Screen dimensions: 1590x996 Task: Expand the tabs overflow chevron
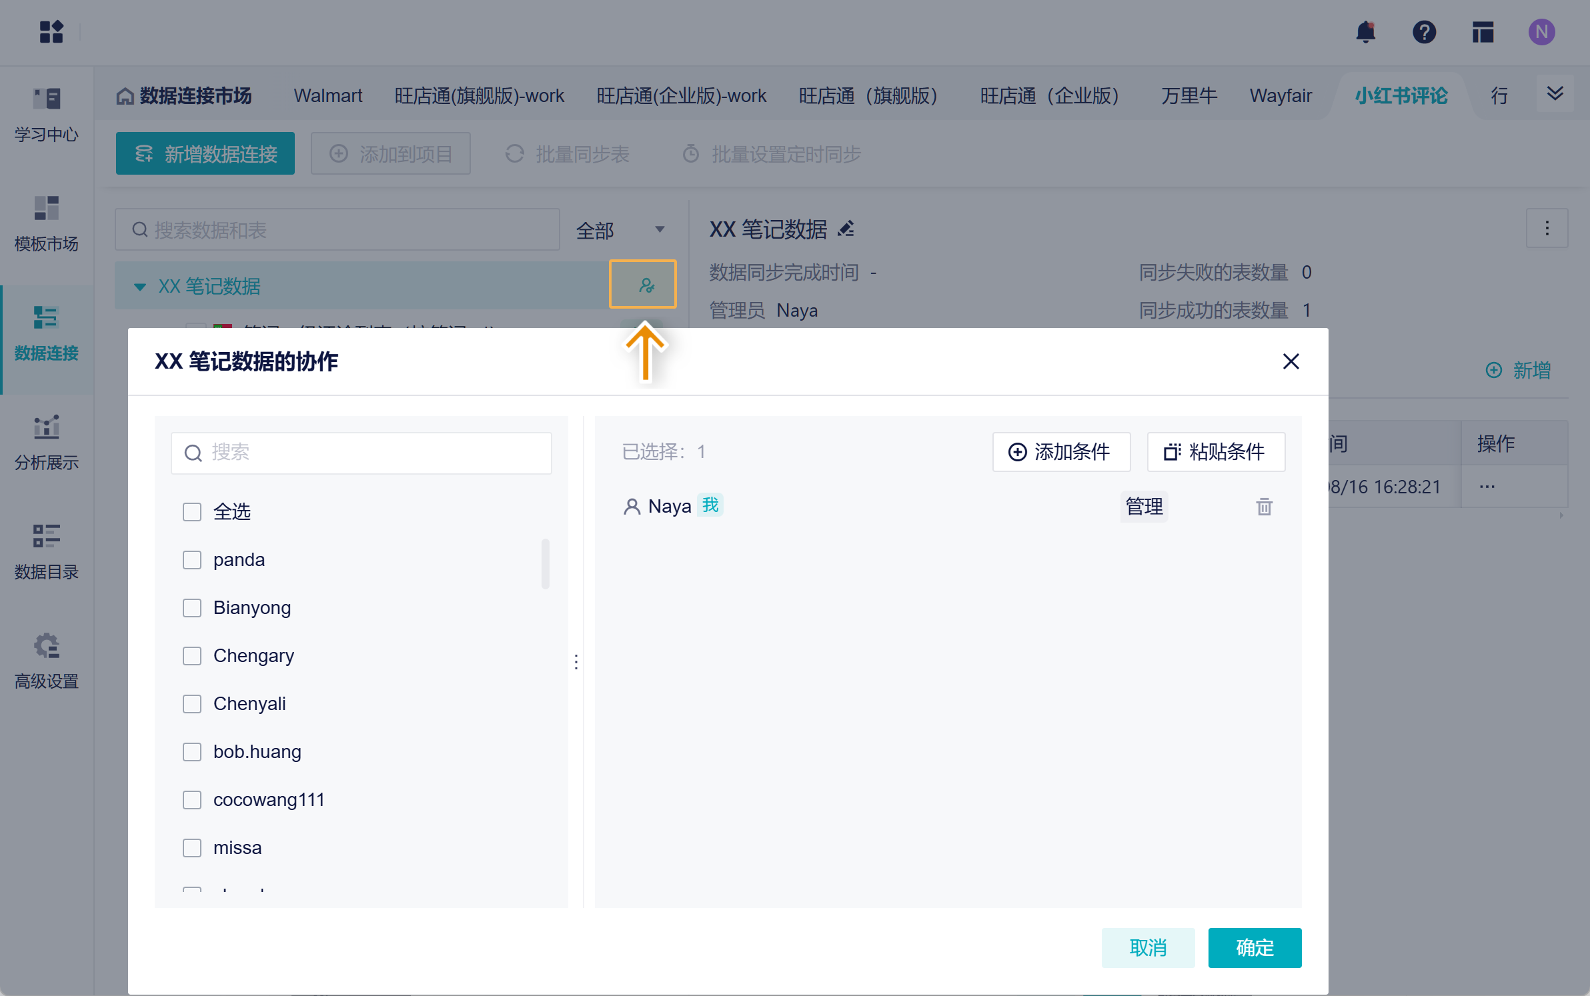click(1555, 94)
